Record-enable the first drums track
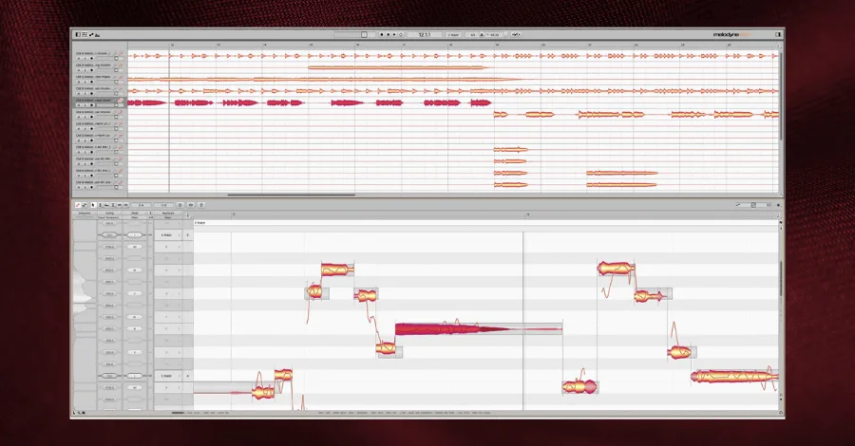The width and height of the screenshot is (855, 446). tap(91, 58)
